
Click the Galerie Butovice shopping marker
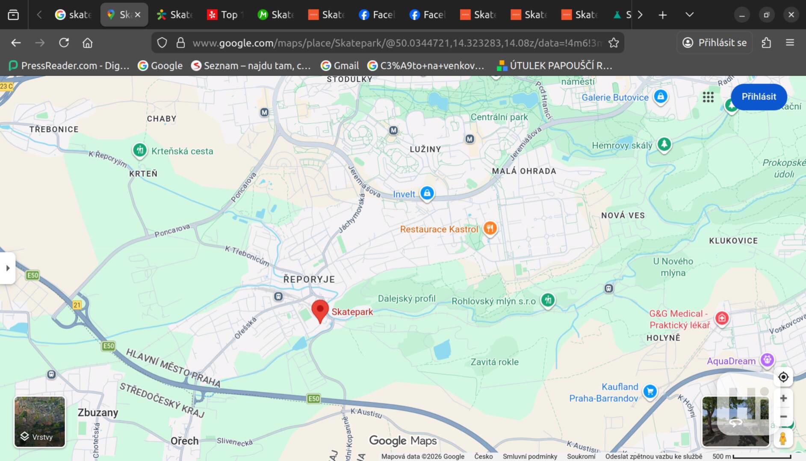point(660,96)
